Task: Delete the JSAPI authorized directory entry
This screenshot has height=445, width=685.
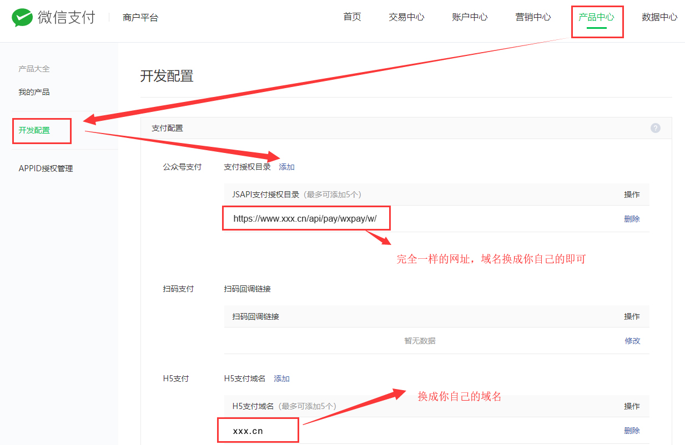Action: [x=632, y=219]
